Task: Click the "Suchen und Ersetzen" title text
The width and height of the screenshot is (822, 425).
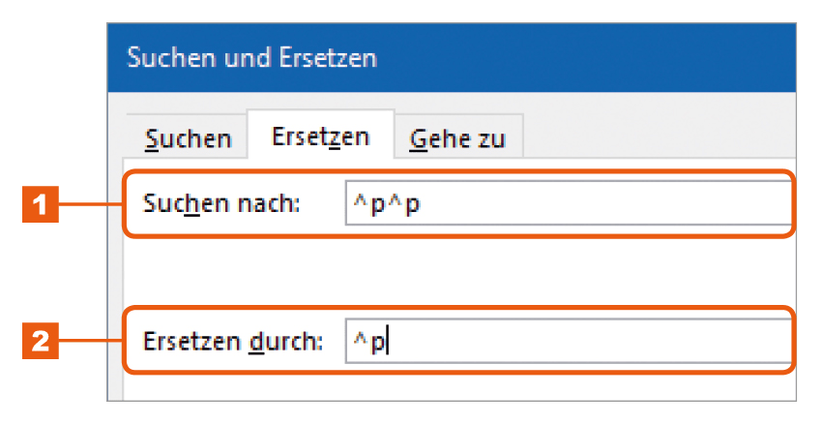Action: tap(252, 57)
